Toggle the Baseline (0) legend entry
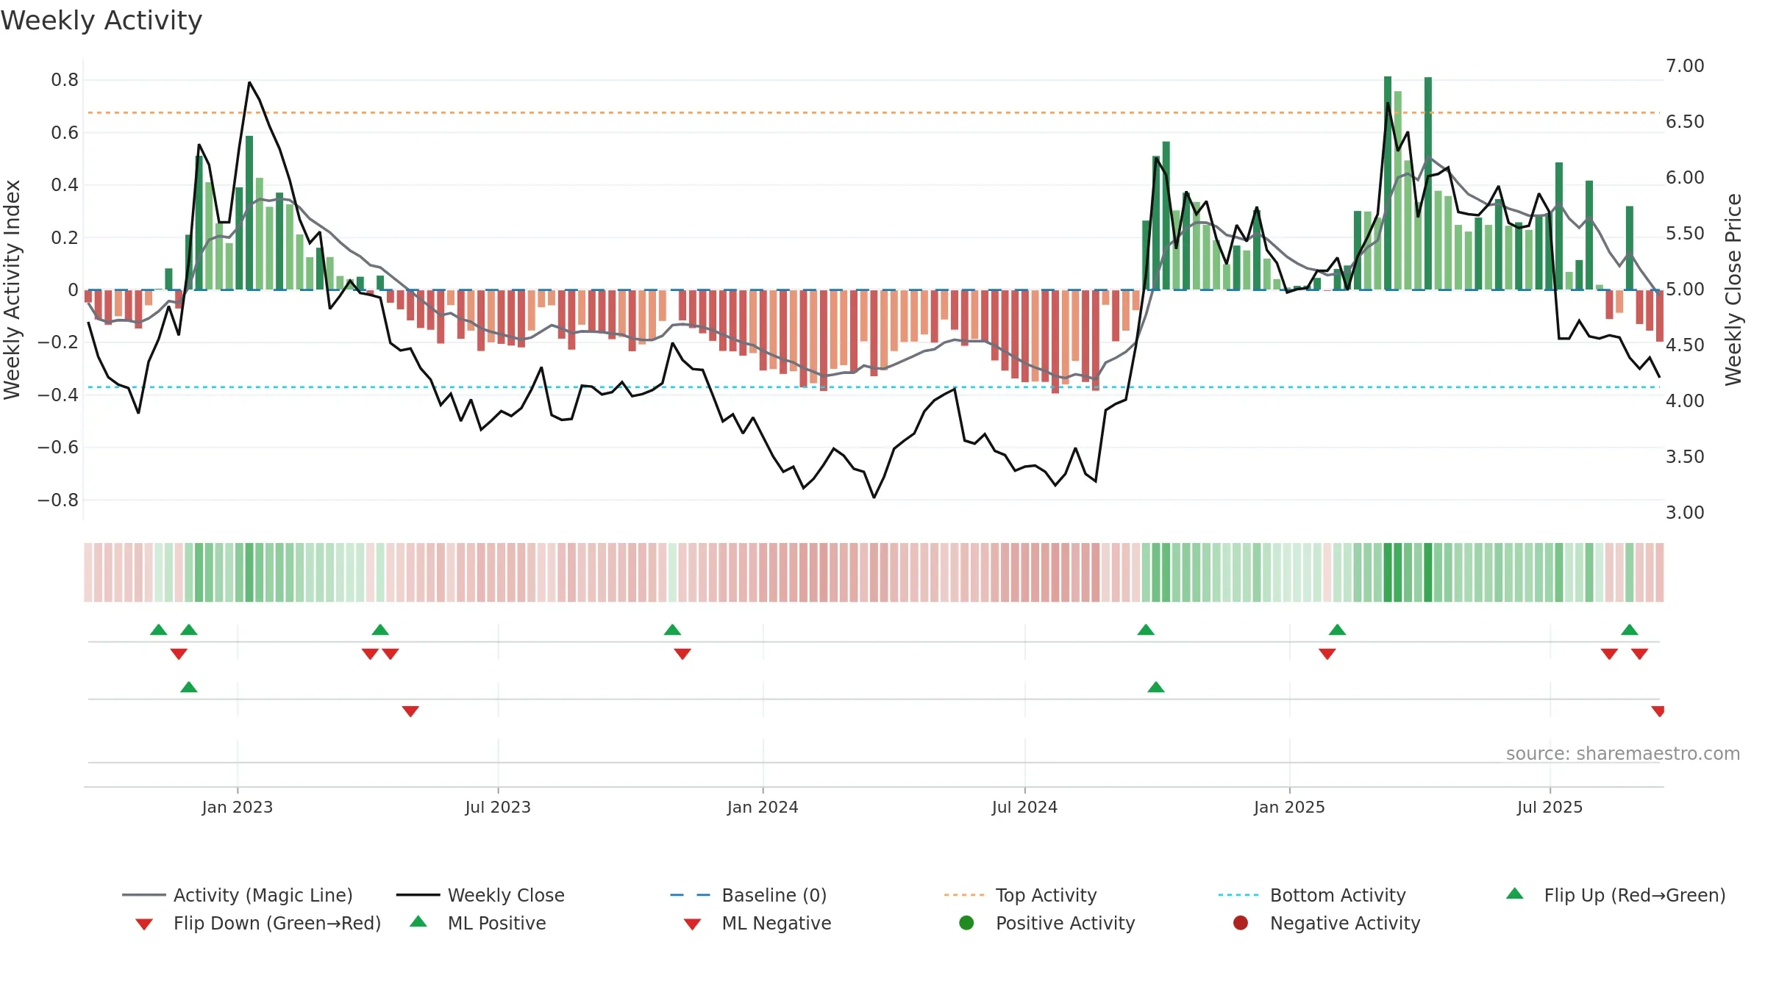Screen dimensions: 1765x992 [749, 895]
